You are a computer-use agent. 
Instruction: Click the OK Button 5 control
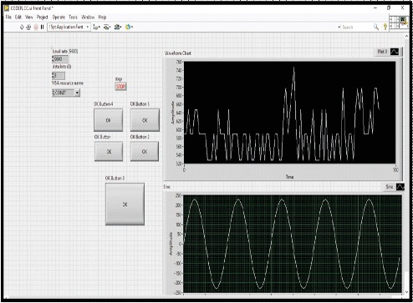pos(145,120)
